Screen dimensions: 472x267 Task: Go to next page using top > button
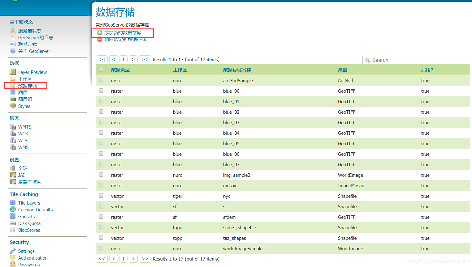133,59
